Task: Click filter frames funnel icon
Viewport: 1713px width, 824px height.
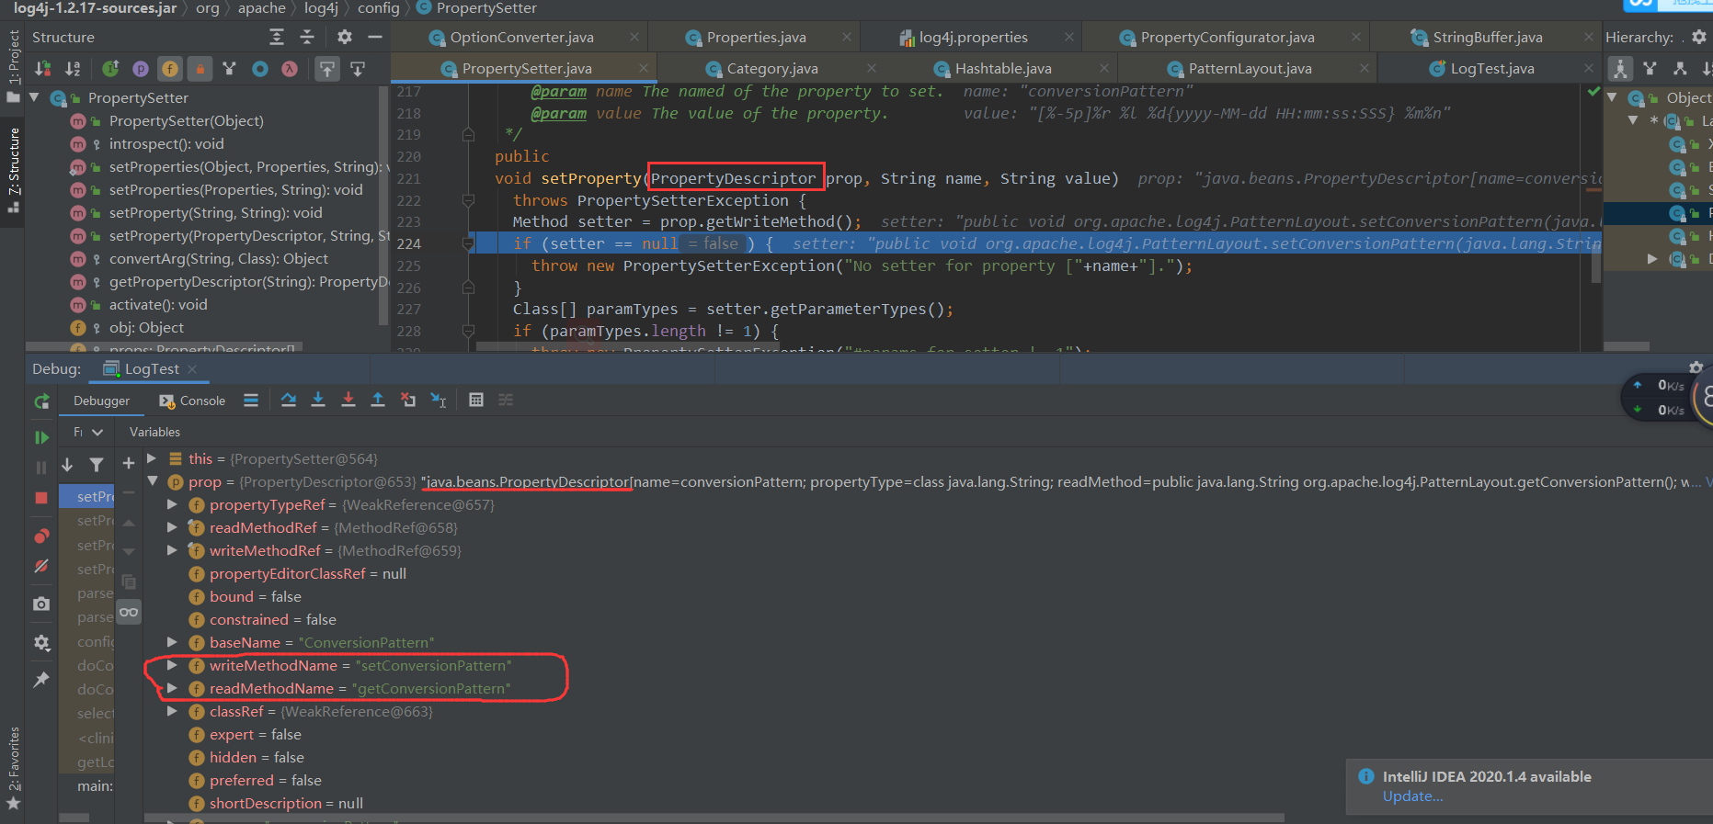Action: point(97,465)
